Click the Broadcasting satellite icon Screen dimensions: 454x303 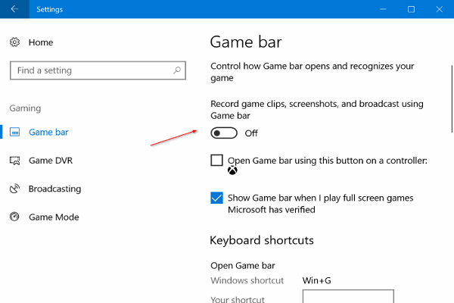coord(15,189)
